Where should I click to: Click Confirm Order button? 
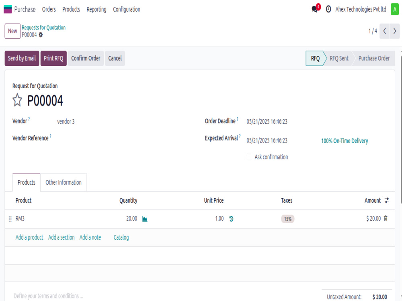(86, 58)
